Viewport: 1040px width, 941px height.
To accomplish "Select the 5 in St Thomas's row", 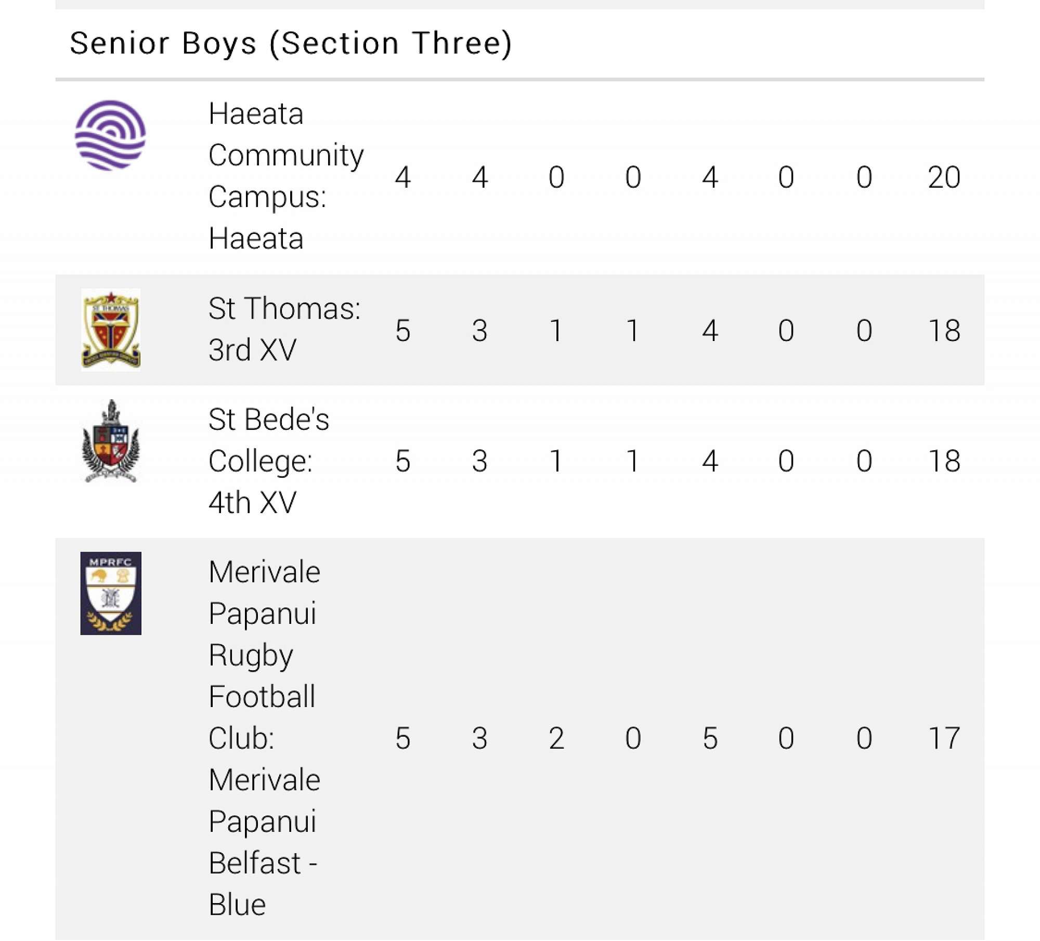I will [x=403, y=331].
